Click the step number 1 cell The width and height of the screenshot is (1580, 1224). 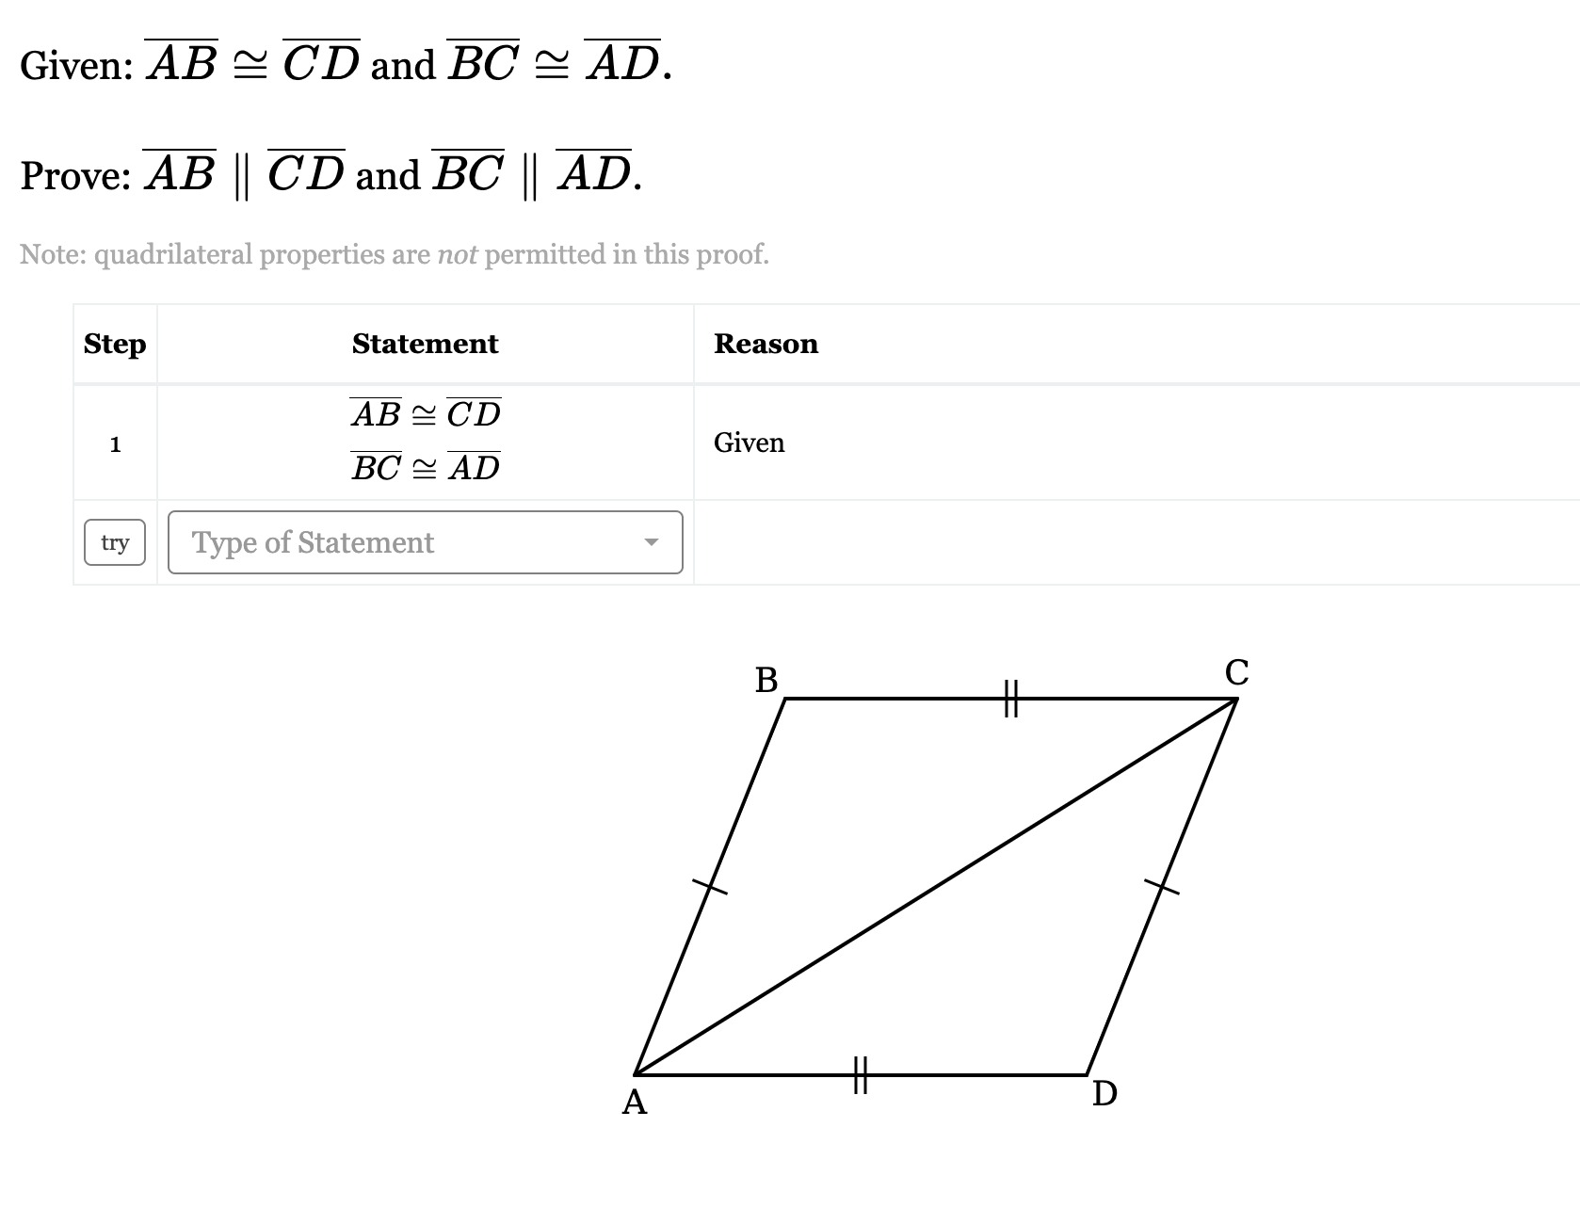(115, 443)
